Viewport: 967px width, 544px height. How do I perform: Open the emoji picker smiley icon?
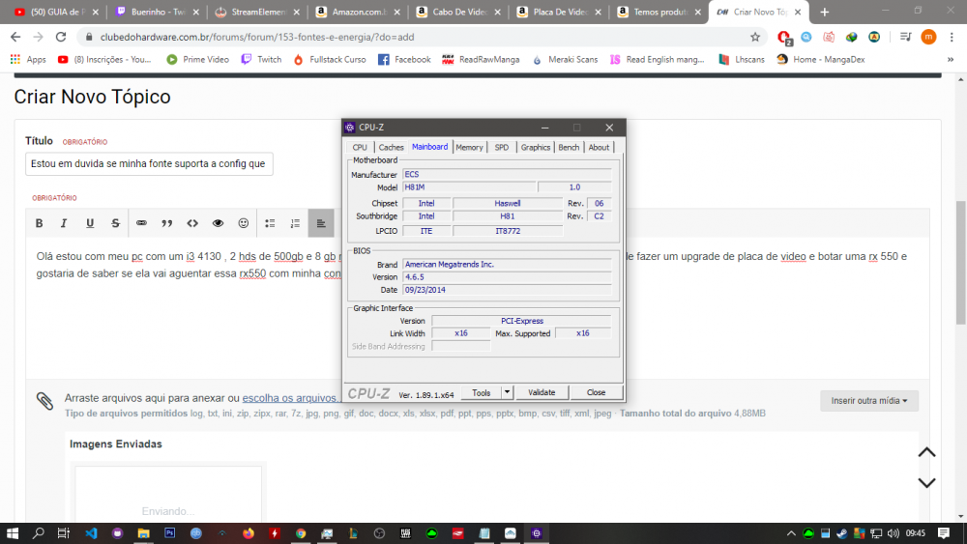click(x=244, y=223)
